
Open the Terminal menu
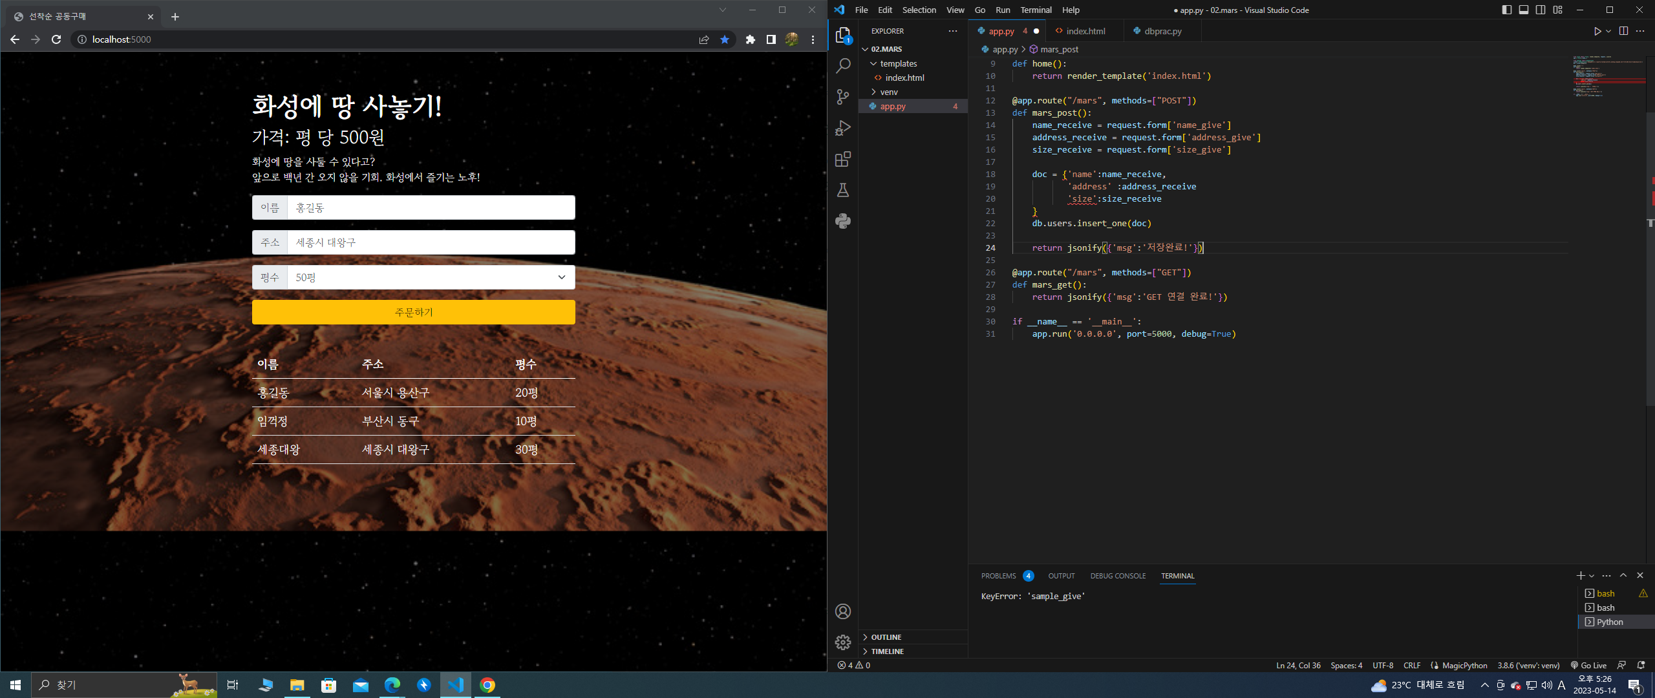coord(1036,10)
